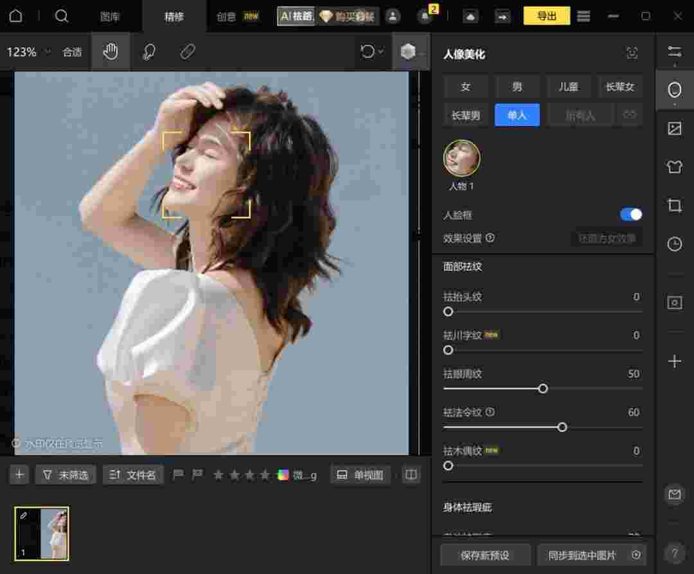Viewport: 694px width, 574px height.
Task: Select the 单人 mode button
Action: [517, 115]
